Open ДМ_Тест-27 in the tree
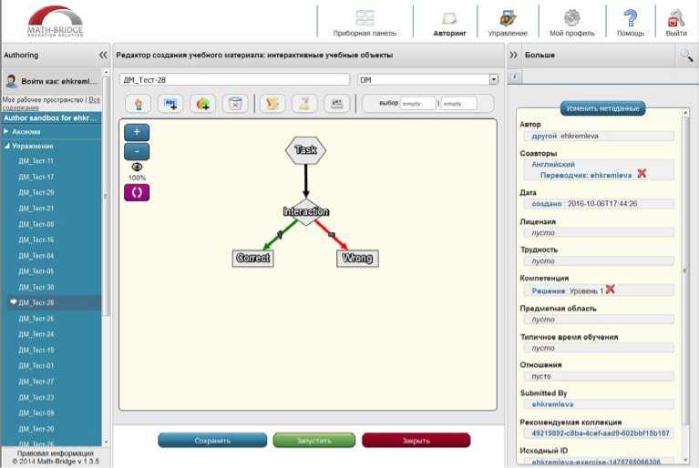The width and height of the screenshot is (699, 468). click(x=36, y=382)
